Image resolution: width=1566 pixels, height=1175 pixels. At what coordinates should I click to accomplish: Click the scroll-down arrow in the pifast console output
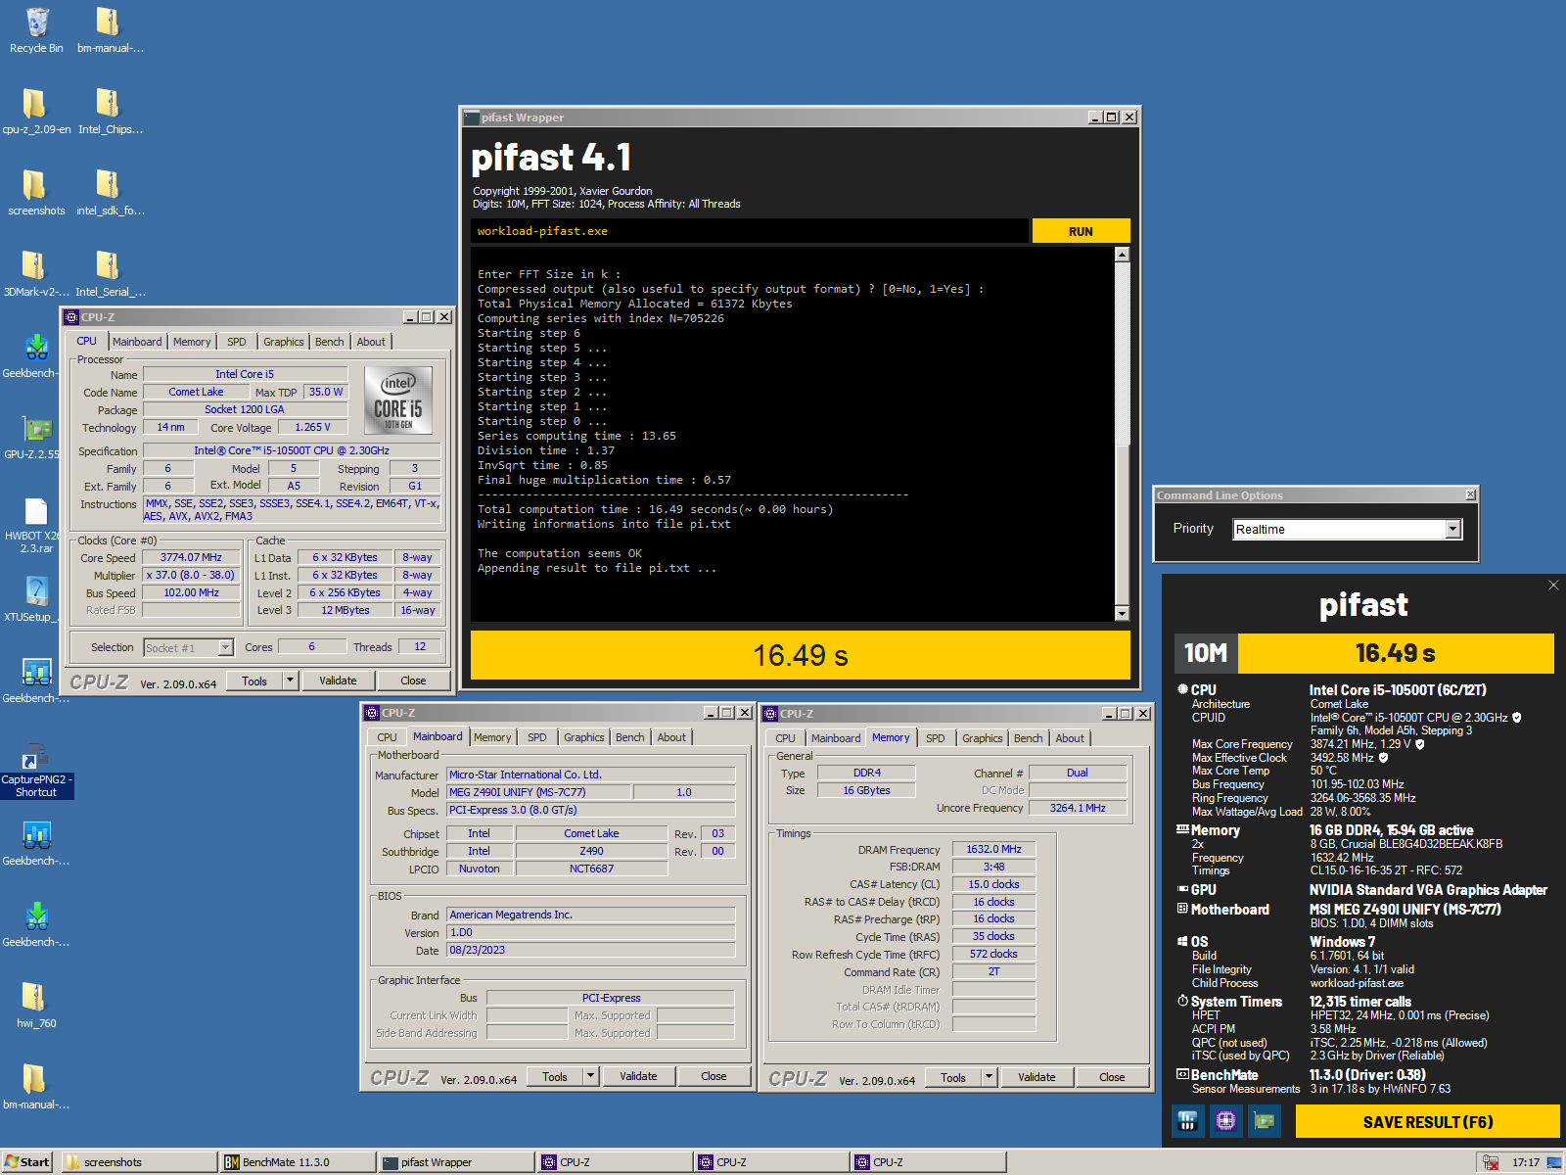pos(1123,613)
